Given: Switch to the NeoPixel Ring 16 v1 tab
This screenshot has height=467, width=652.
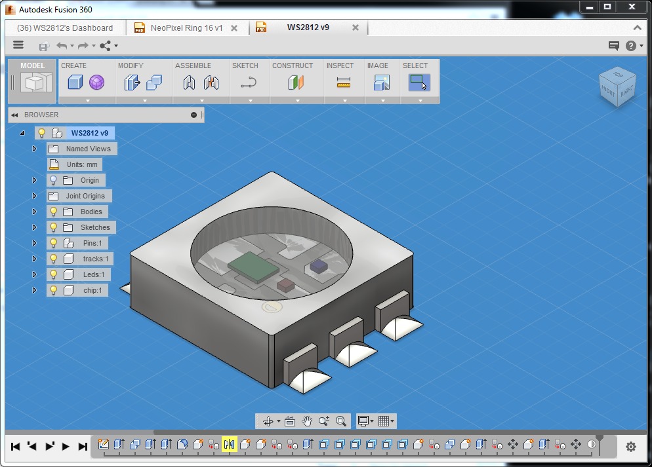Looking at the screenshot, I should pyautogui.click(x=186, y=28).
